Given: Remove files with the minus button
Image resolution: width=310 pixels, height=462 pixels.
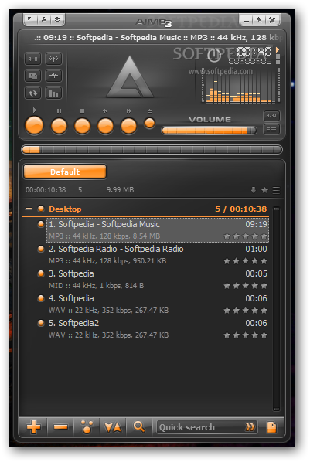Looking at the screenshot, I should (x=61, y=426).
